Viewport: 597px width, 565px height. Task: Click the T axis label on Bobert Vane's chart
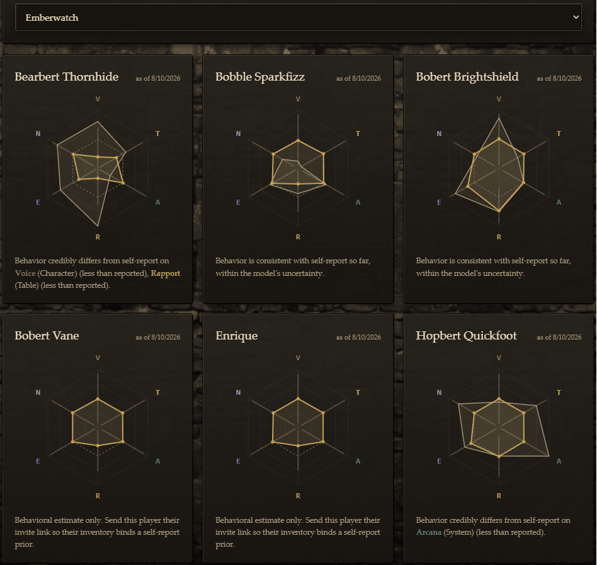157,392
